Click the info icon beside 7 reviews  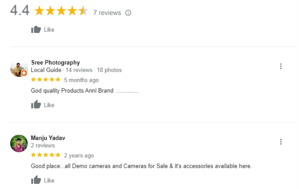point(128,13)
